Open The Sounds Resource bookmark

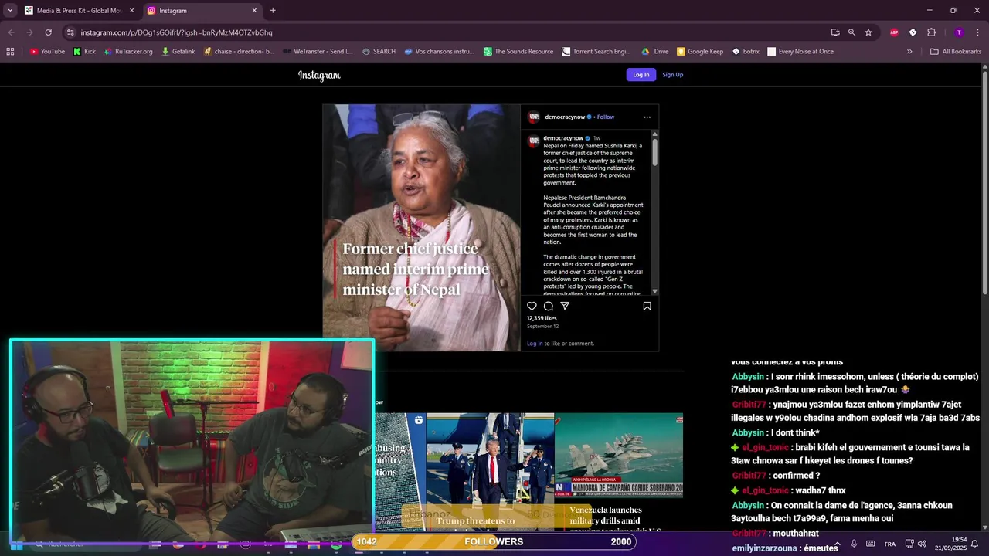(518, 52)
